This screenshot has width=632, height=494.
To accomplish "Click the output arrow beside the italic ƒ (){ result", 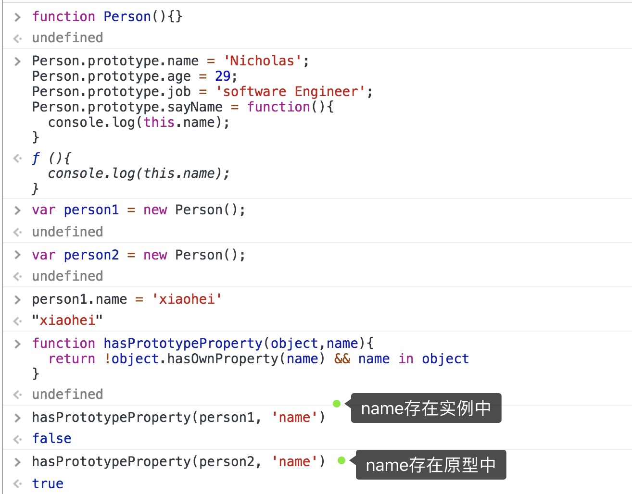I will pos(18,158).
